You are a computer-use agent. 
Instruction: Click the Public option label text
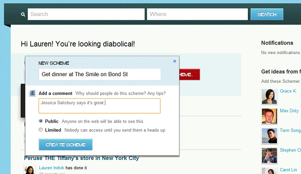52,121
